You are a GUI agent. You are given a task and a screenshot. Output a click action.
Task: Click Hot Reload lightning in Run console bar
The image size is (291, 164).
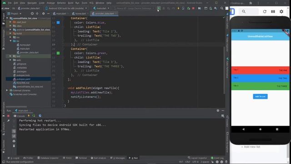(29, 116)
